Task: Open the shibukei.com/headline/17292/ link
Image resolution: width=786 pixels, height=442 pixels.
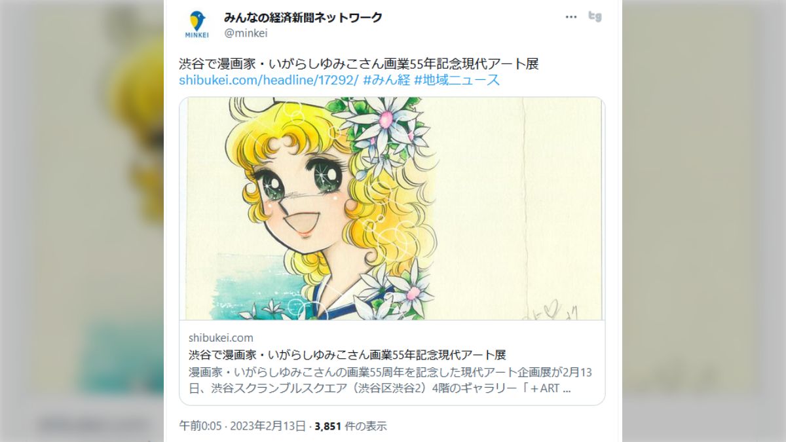Action: point(269,80)
